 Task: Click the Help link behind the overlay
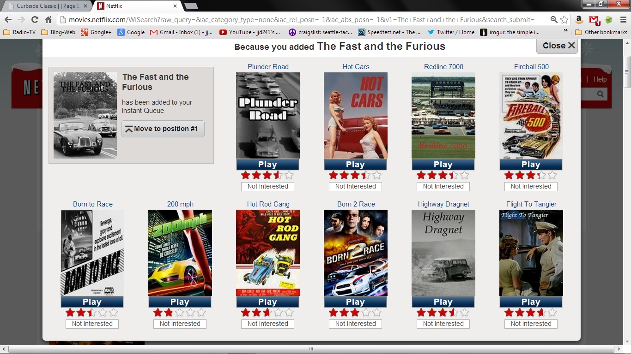click(600, 79)
